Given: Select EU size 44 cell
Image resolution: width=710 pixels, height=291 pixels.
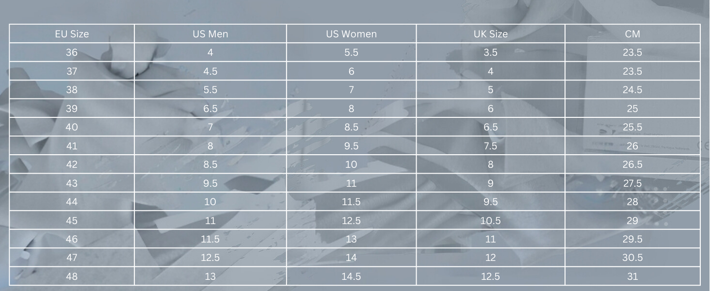Looking at the screenshot, I should point(72,202).
